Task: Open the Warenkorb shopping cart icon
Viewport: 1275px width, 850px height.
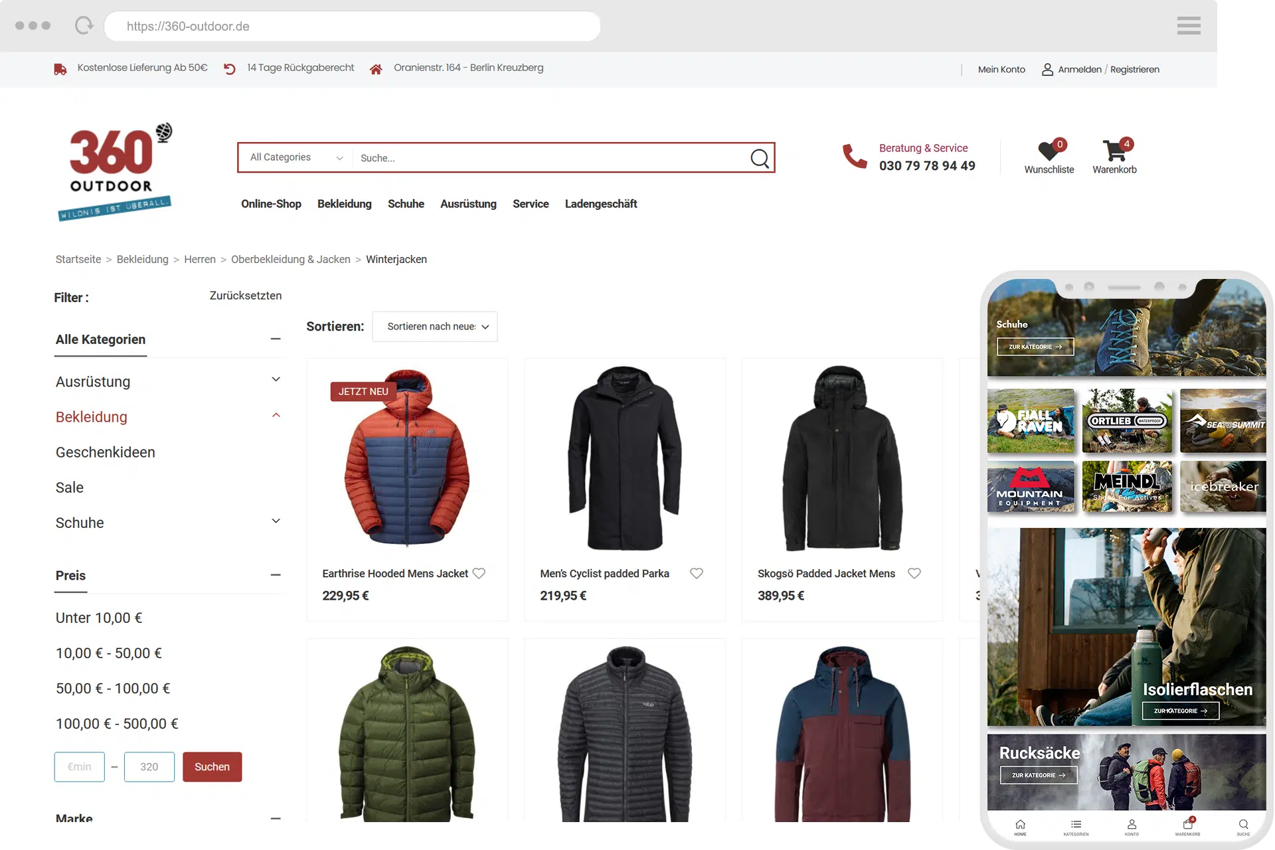Action: (x=1114, y=152)
